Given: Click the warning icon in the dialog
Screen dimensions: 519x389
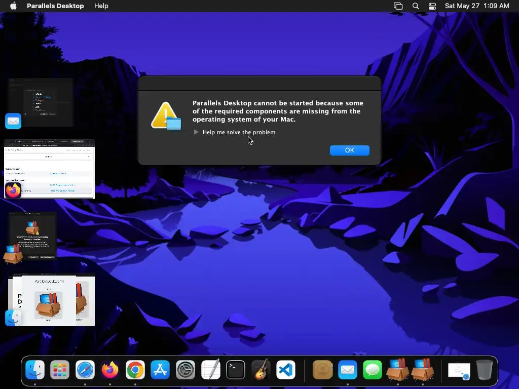Looking at the screenshot, I should [x=166, y=116].
